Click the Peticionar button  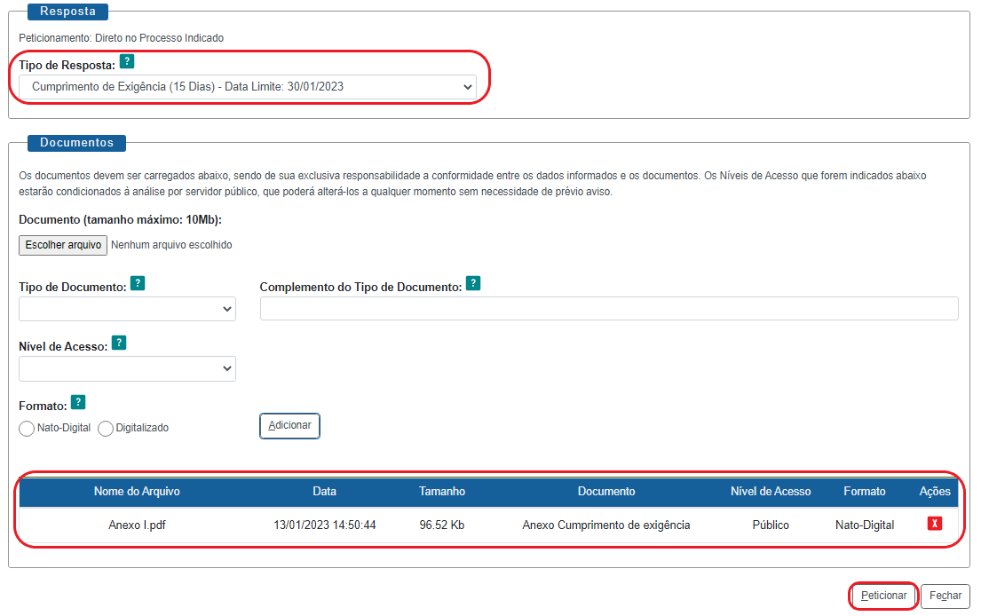882,596
